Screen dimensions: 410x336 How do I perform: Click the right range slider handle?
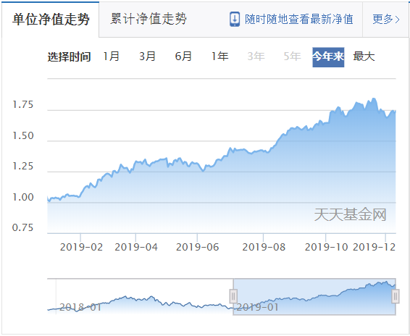click(396, 296)
